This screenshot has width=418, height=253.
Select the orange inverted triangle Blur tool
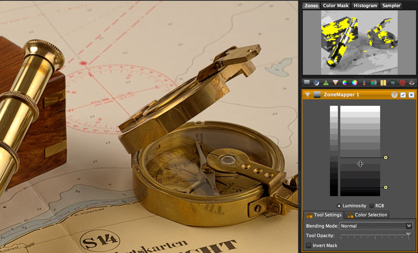[x=335, y=83]
